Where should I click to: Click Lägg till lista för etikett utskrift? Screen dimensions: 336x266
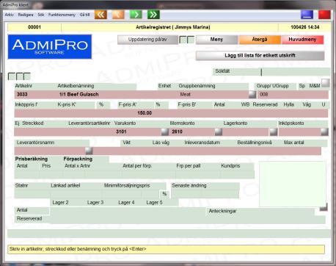click(260, 55)
